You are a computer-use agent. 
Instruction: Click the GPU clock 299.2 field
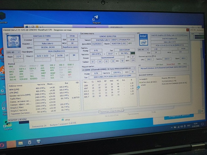pos(149,59)
